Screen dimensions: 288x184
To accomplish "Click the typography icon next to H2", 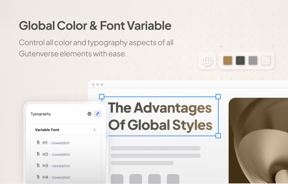I will [x=38, y=154].
